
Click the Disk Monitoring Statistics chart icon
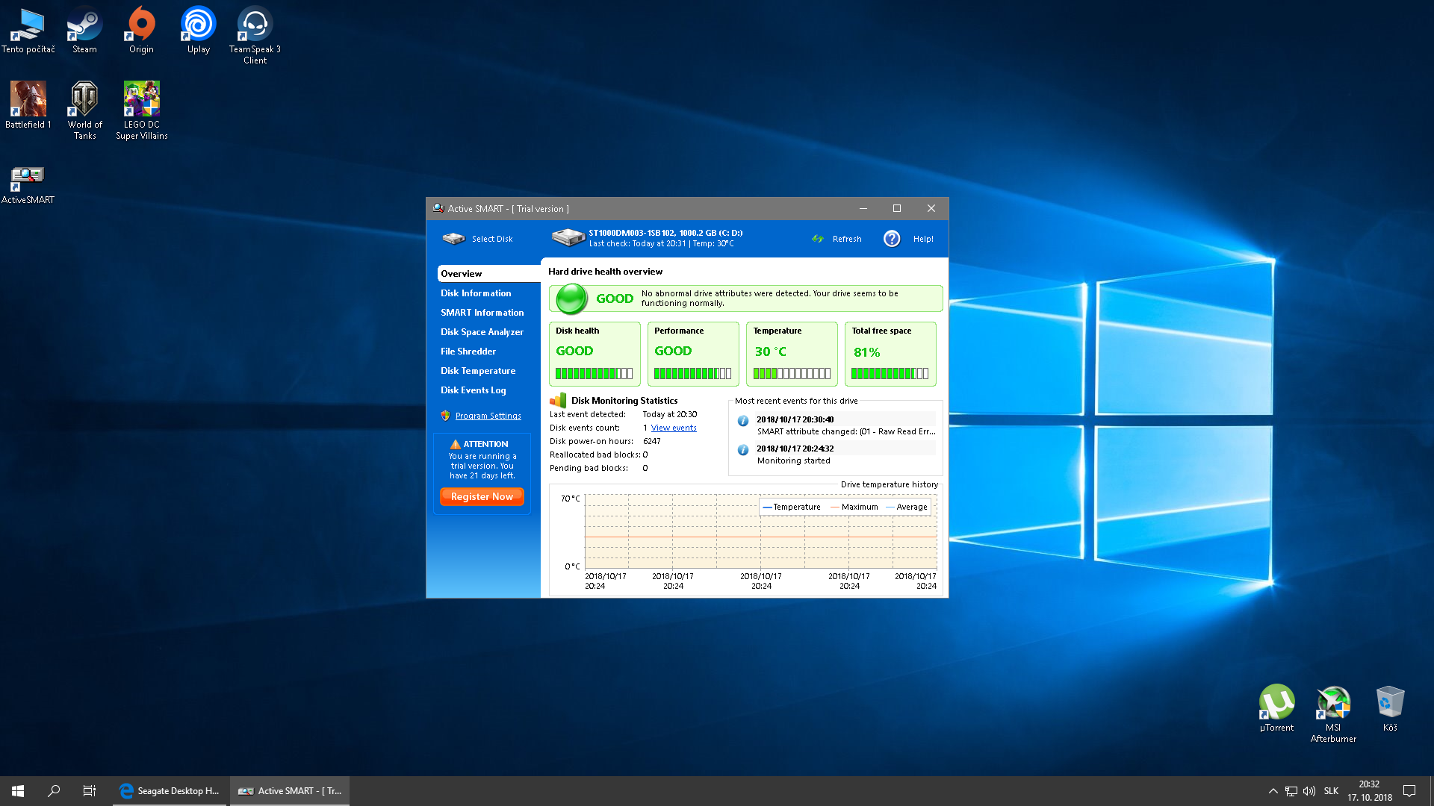[x=558, y=401]
